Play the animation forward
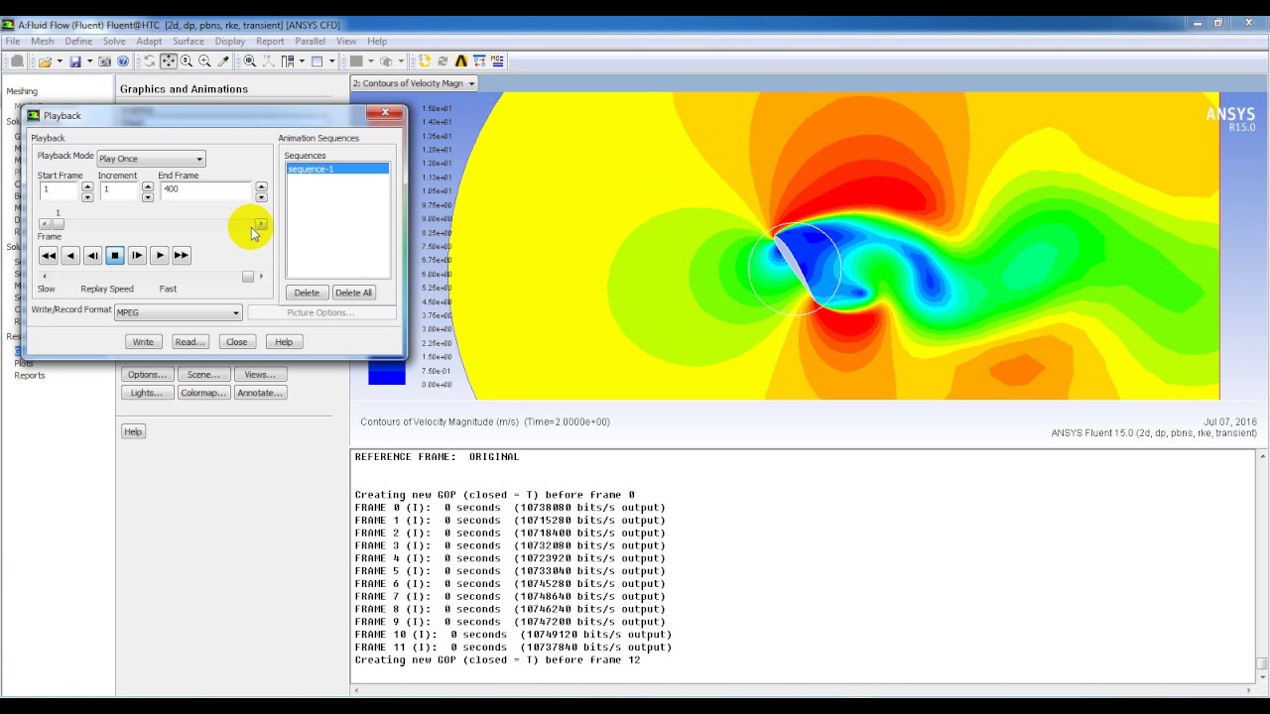Screen dimensions: 1270x714 159,256
